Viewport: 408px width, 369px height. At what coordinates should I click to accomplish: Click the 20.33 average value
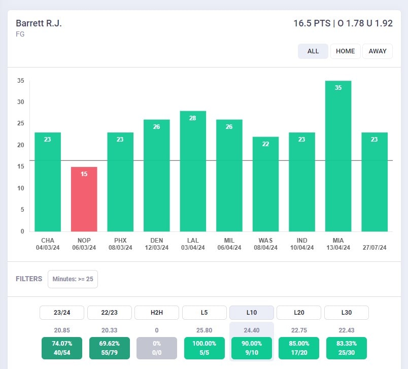click(109, 330)
